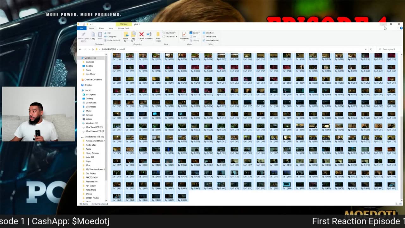Open Dropbox in navigation pane

(87, 85)
